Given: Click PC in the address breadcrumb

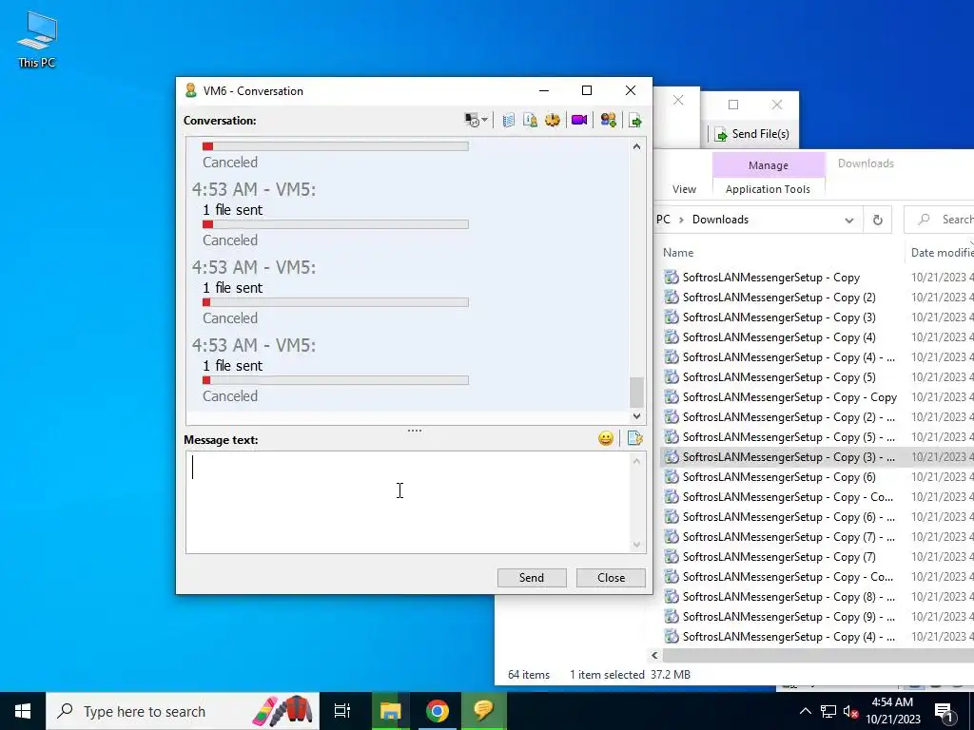Looking at the screenshot, I should [663, 220].
